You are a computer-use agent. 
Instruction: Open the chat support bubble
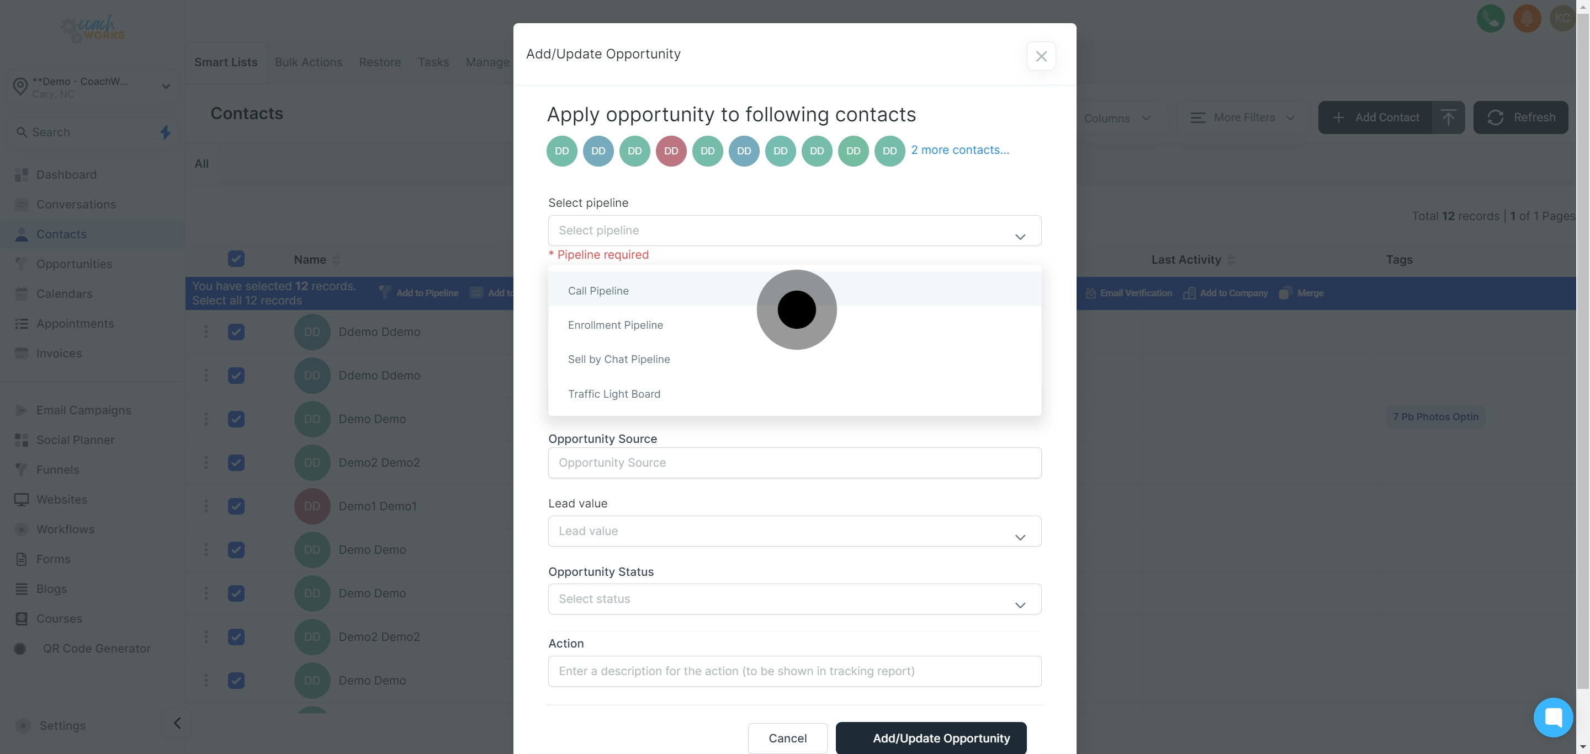[1553, 717]
